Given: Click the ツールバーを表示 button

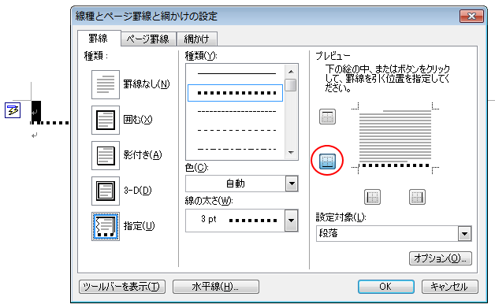Looking at the screenshot, I should click(122, 287).
